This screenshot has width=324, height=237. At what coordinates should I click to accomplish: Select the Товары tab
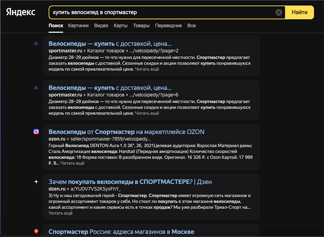[x=141, y=25]
